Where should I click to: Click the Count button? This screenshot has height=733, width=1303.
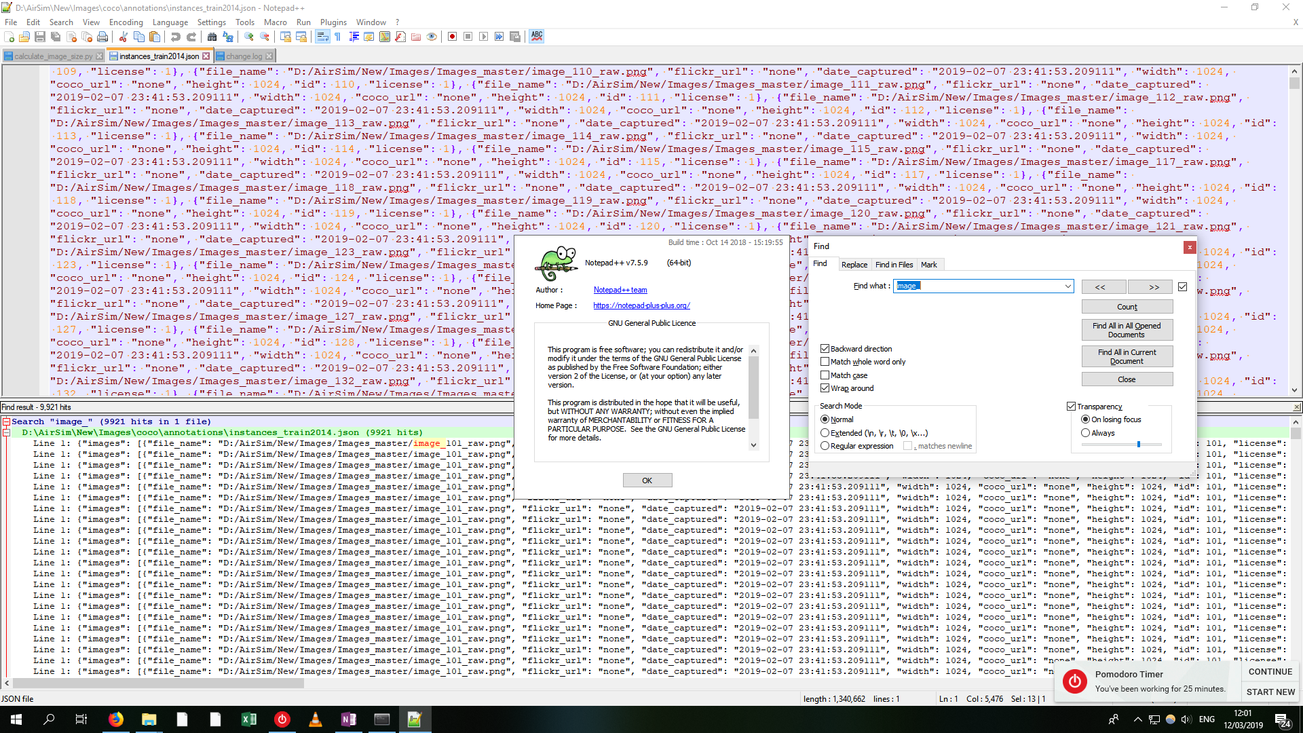click(1127, 306)
